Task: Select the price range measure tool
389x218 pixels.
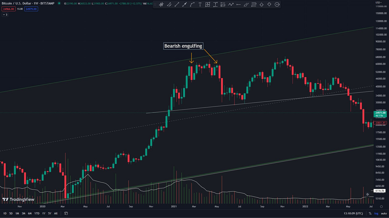Action: [x=215, y=5]
